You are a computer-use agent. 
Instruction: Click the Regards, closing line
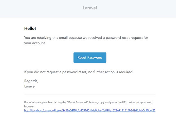click(31, 81)
